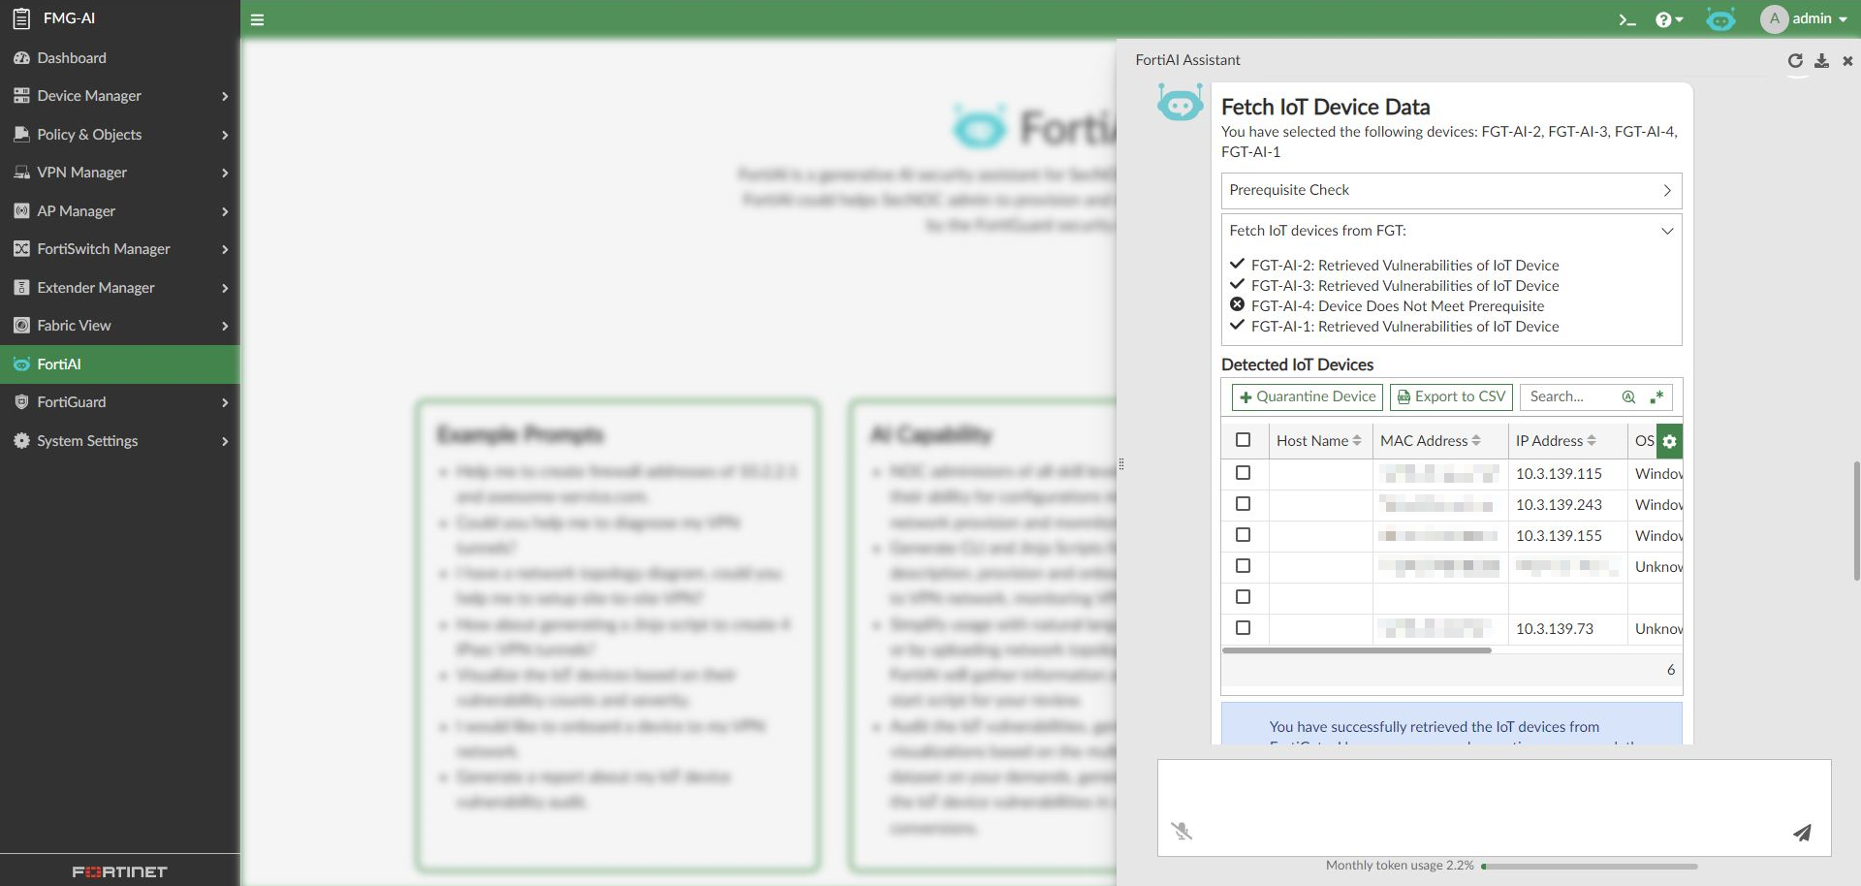Open Device Manager from the sidebar
This screenshot has height=886, width=1861.
coord(89,96)
